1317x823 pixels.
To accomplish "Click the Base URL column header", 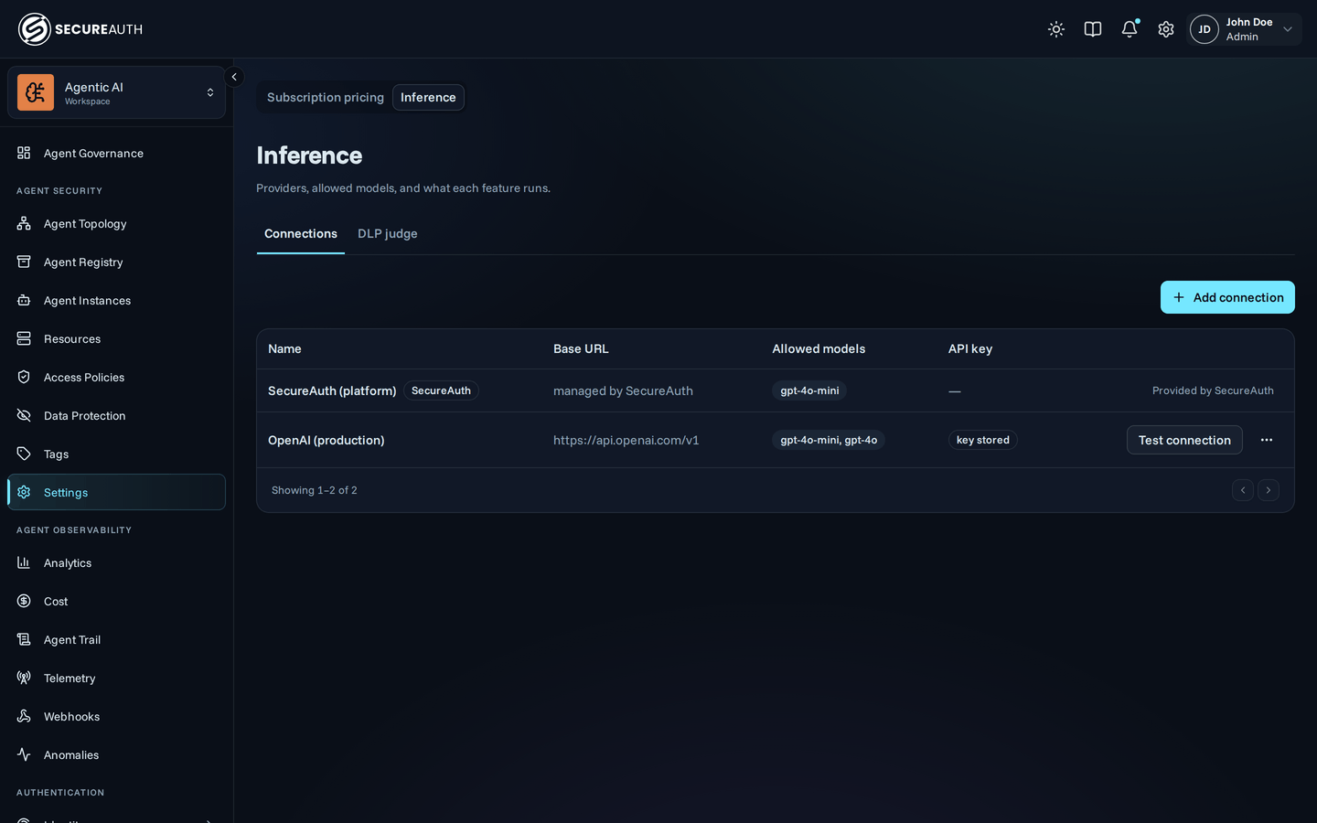I will tap(581, 348).
